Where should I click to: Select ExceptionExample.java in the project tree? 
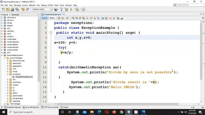coord(24,77)
